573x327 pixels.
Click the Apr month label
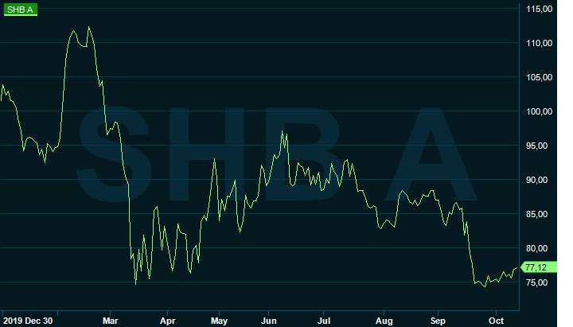(168, 321)
